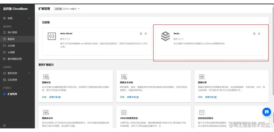Open settings gear of Redis extension

point(254,34)
